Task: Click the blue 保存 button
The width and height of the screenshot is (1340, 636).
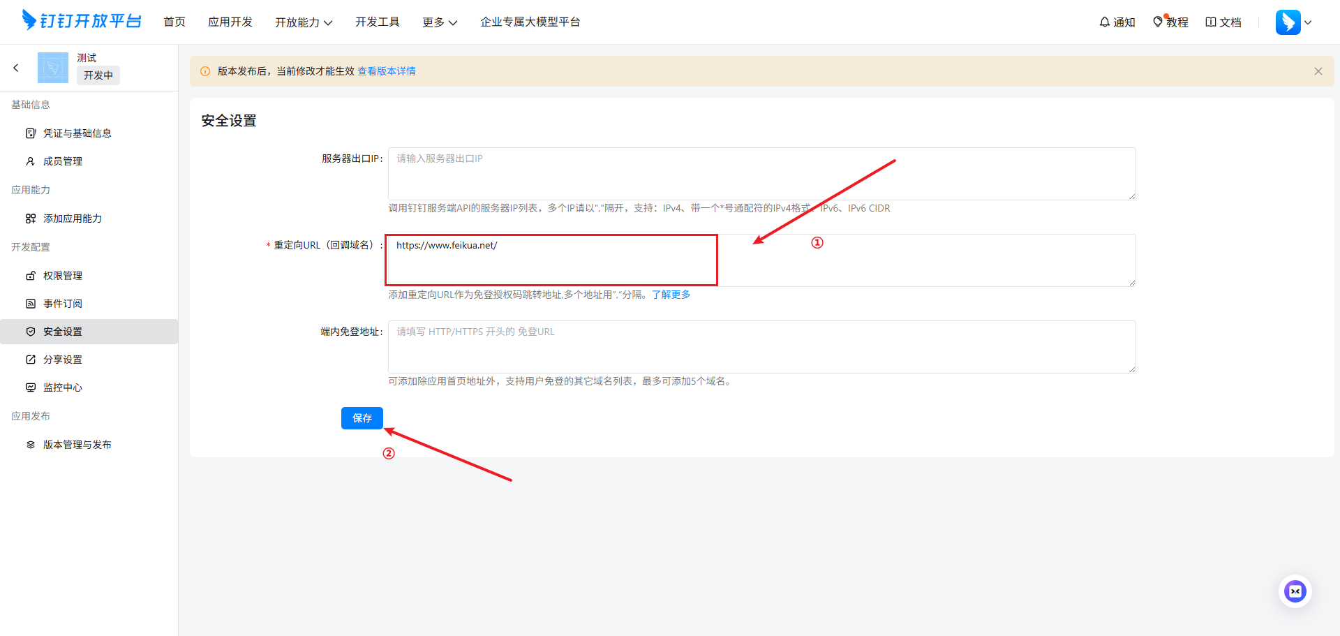Action: pos(362,418)
